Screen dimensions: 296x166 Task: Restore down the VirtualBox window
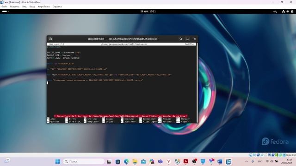282,2
